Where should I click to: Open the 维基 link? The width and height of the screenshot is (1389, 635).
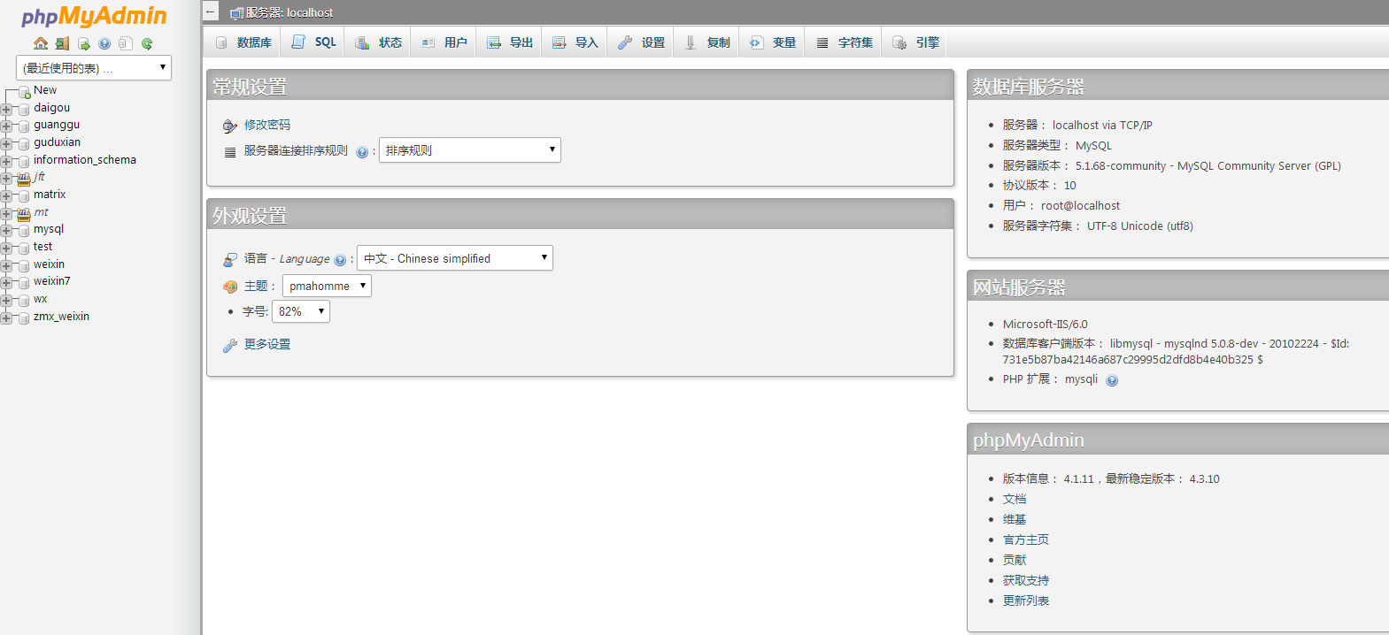(1015, 520)
